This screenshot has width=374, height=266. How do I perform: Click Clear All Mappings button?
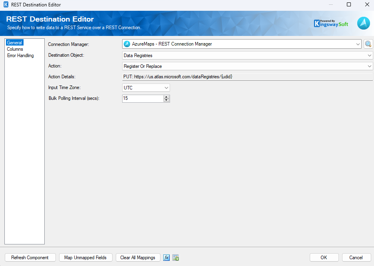tap(138, 258)
